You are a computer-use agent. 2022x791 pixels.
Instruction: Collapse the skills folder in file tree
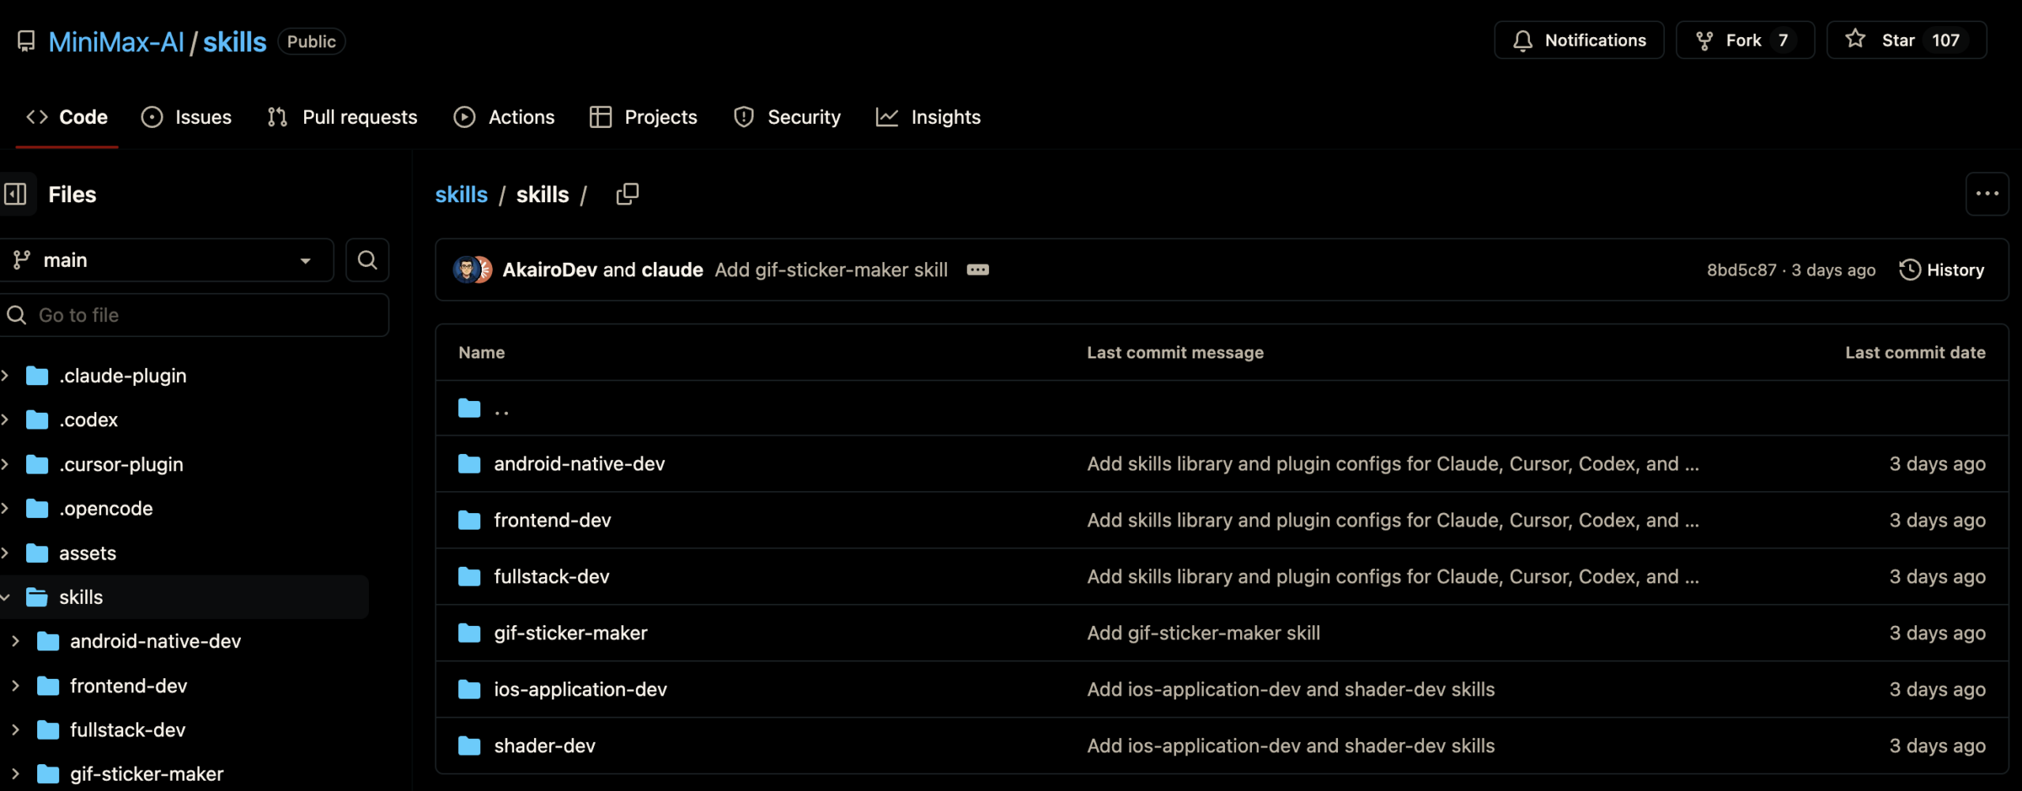pos(6,598)
